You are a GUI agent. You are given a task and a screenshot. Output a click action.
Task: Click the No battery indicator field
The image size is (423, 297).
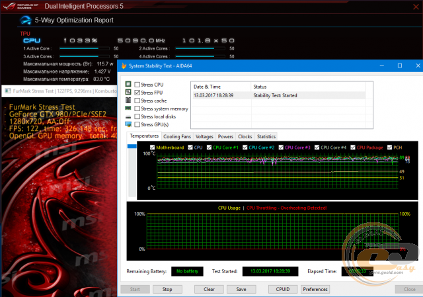(x=187, y=271)
